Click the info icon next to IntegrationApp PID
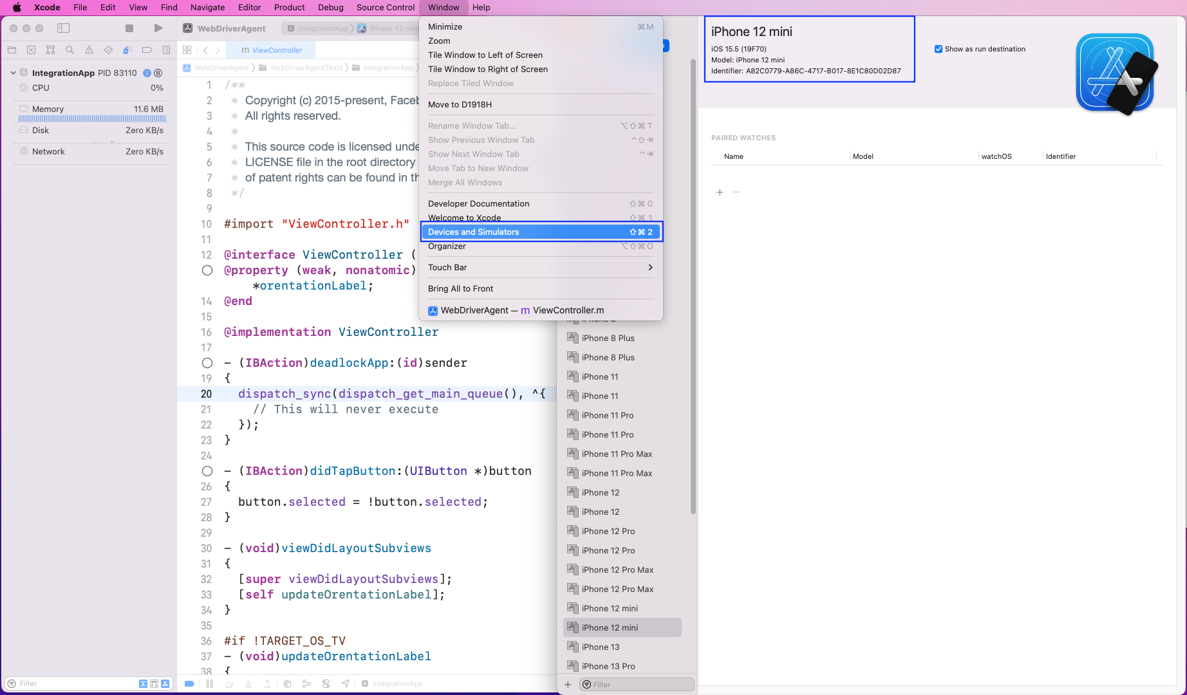This screenshot has width=1187, height=695. [147, 73]
